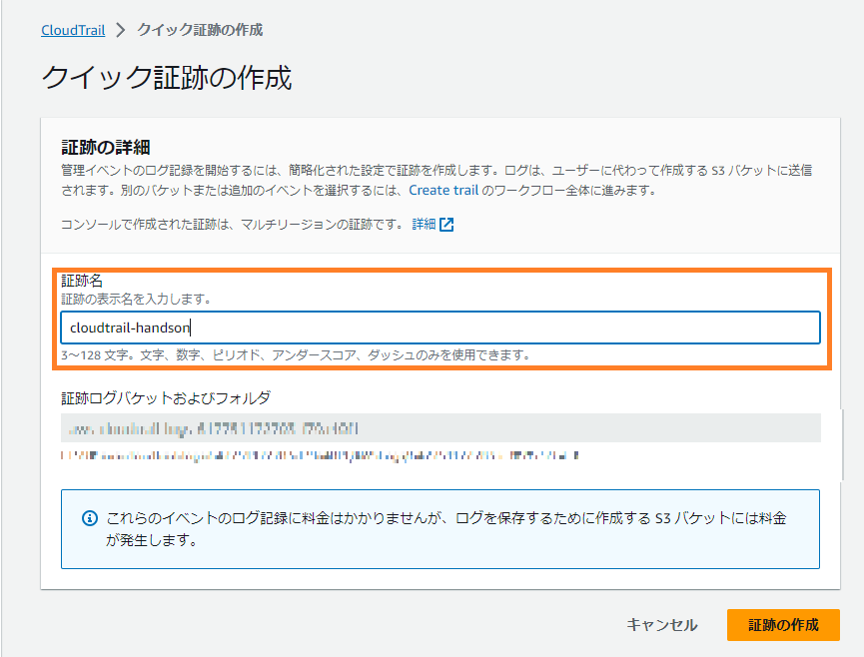Focus the 証跡名 input field
The image size is (864, 657).
coord(439,328)
